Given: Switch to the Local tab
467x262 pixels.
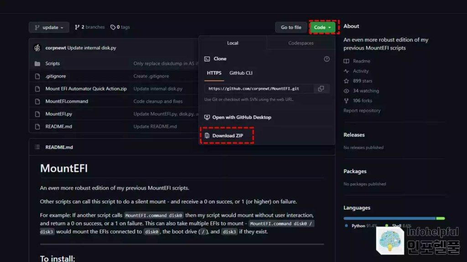Looking at the screenshot, I should pyautogui.click(x=233, y=43).
